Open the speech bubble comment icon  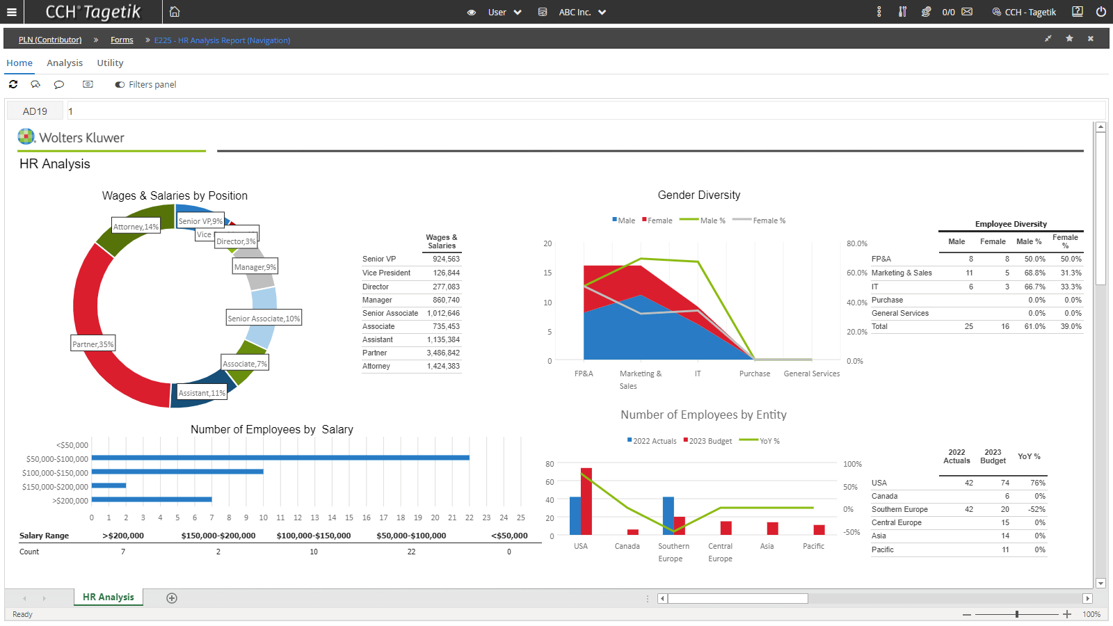pos(59,84)
